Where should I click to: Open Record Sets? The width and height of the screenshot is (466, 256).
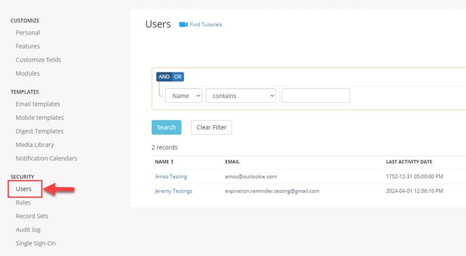(32, 216)
